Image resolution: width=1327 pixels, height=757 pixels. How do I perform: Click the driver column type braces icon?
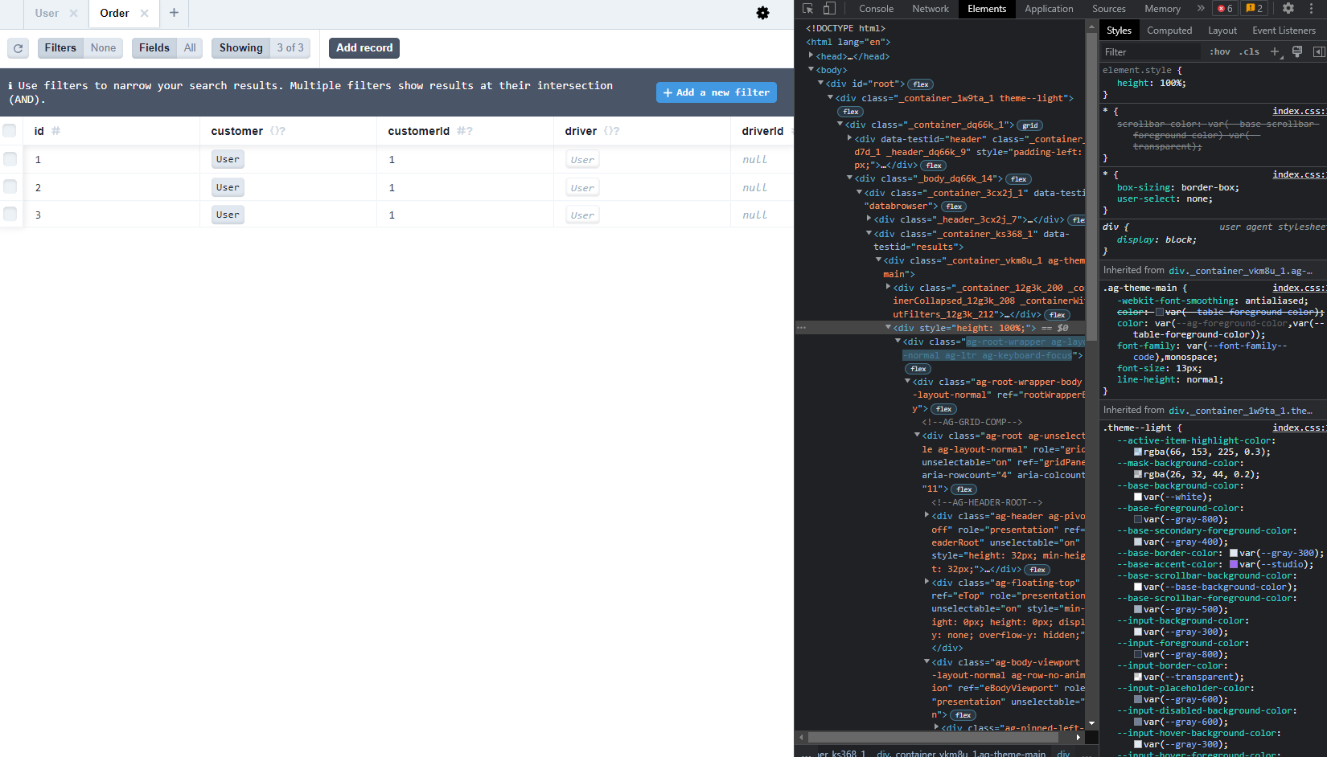pos(612,131)
